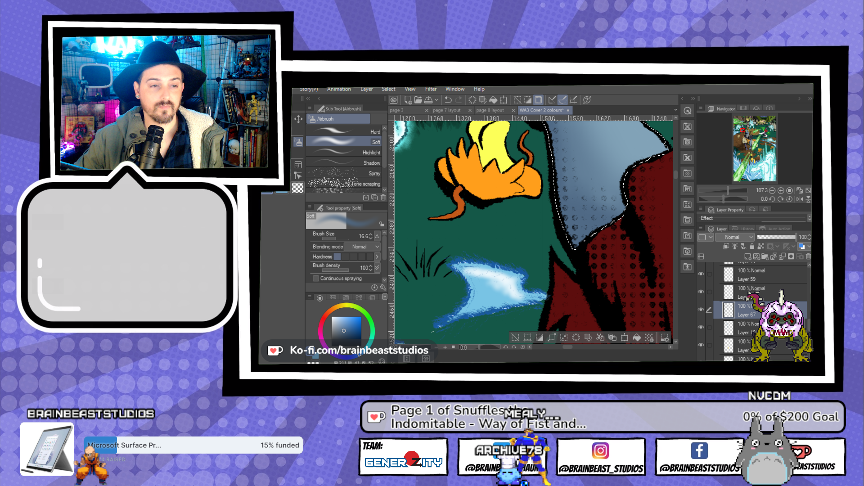Open the Layer menu
Image resolution: width=864 pixels, height=486 pixels.
click(x=366, y=89)
